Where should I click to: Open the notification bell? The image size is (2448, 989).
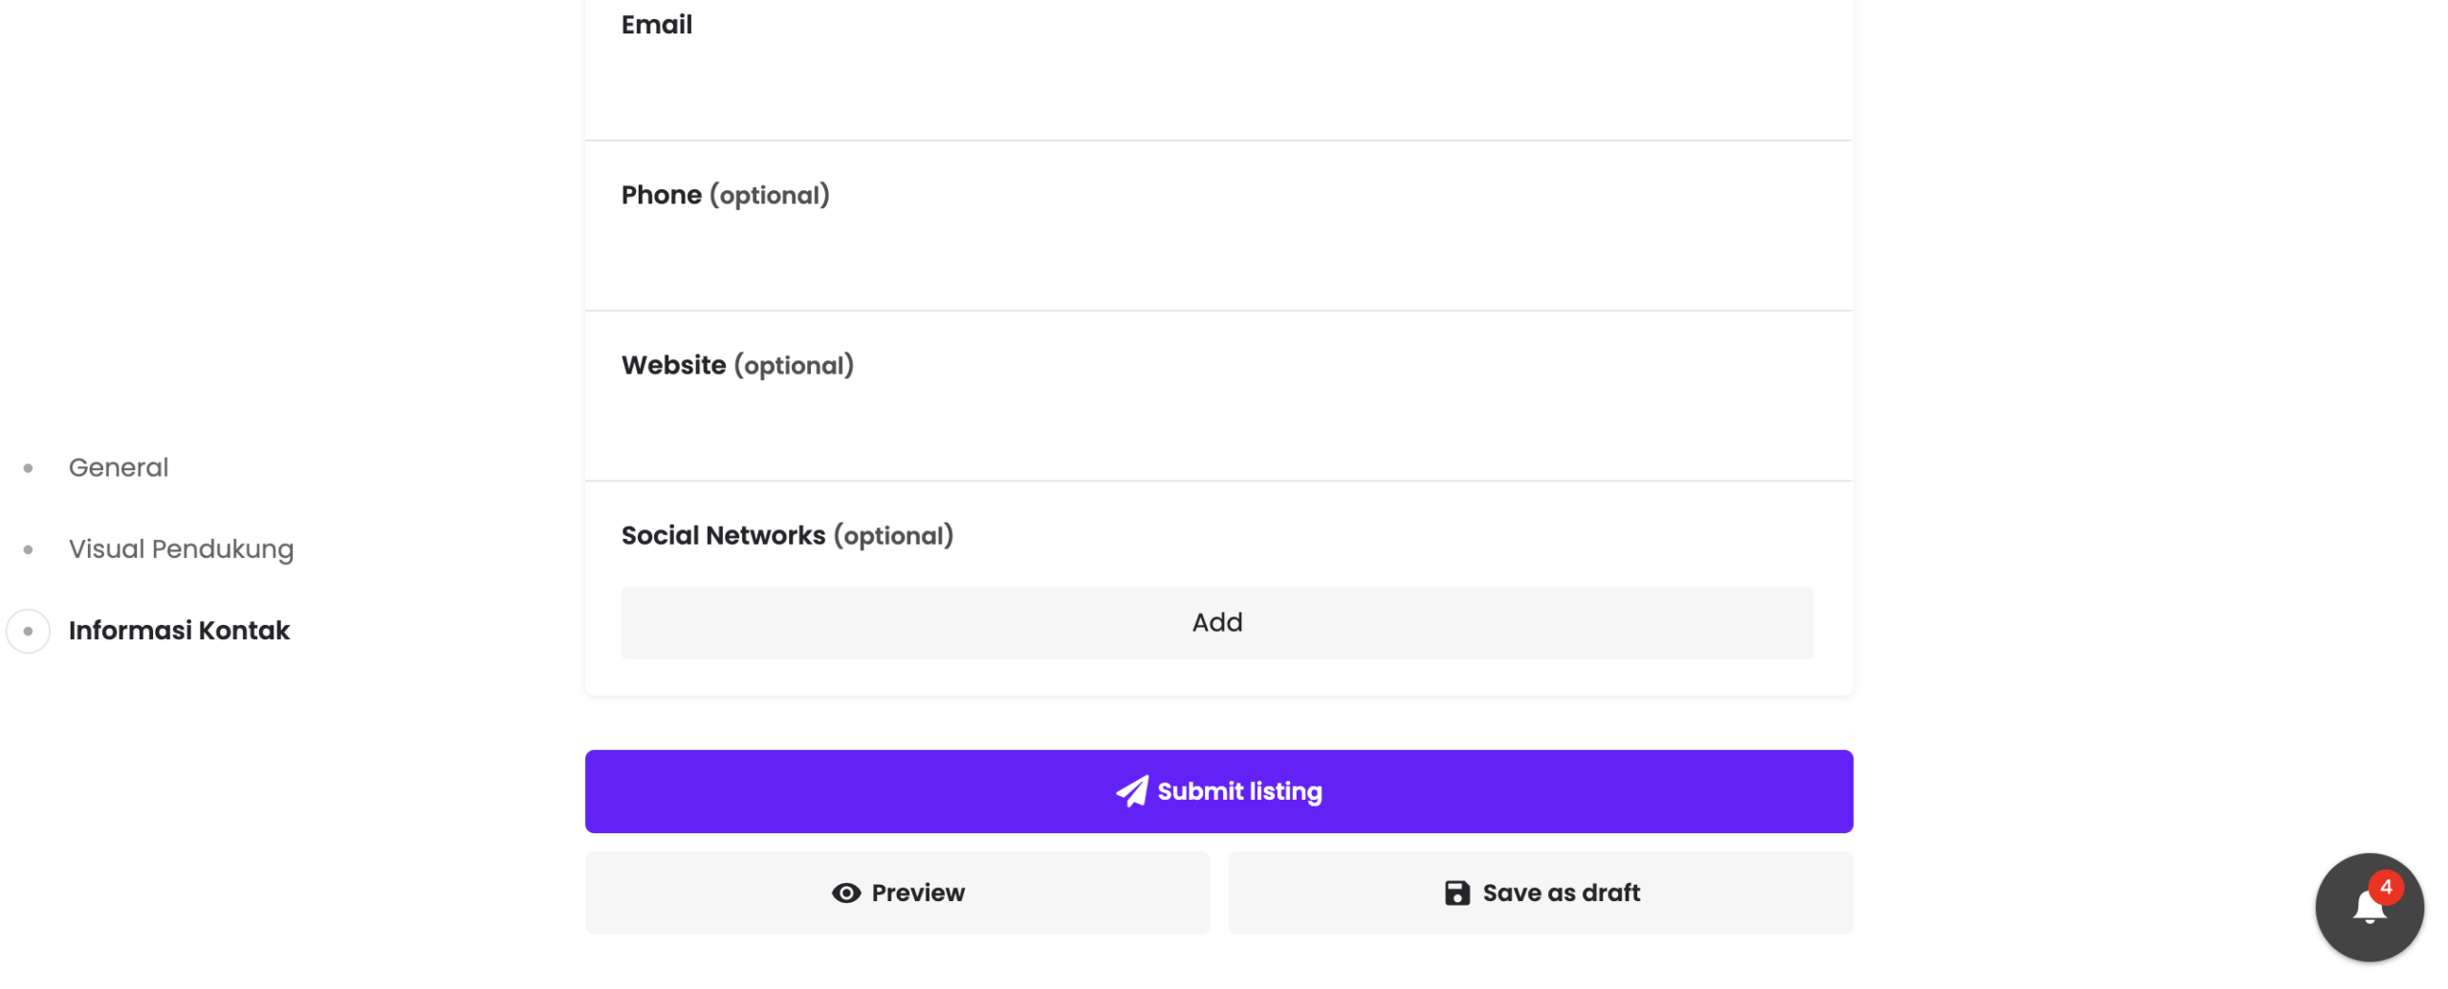(2369, 908)
